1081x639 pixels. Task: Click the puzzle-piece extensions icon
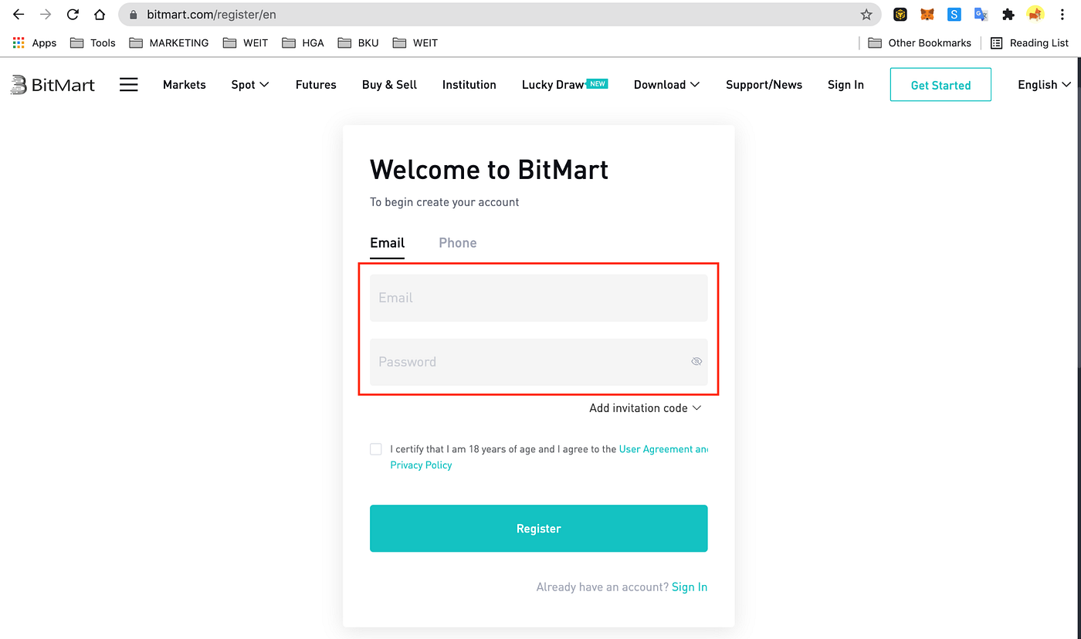pos(1008,14)
